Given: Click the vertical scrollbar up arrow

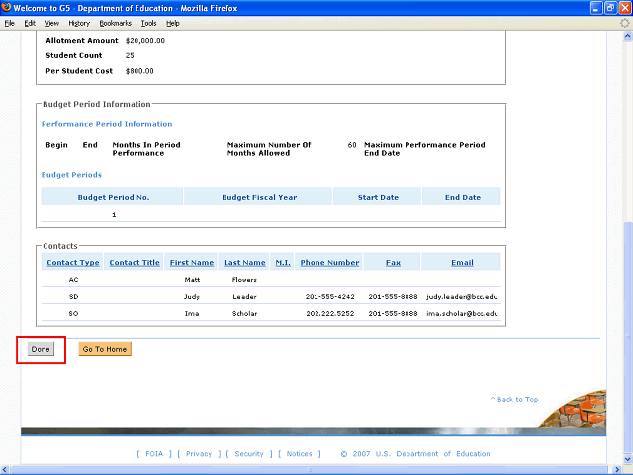Looking at the screenshot, I should click(628, 36).
